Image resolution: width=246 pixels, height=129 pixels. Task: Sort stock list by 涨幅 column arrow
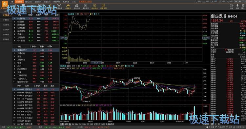pyautogui.click(x=37, y=86)
